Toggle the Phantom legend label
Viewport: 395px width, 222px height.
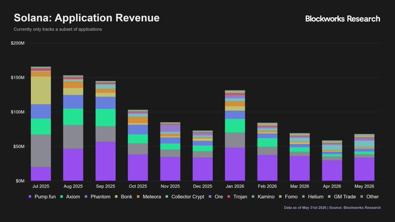coord(100,196)
